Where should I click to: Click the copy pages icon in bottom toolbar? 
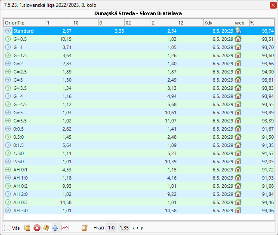[27, 228]
